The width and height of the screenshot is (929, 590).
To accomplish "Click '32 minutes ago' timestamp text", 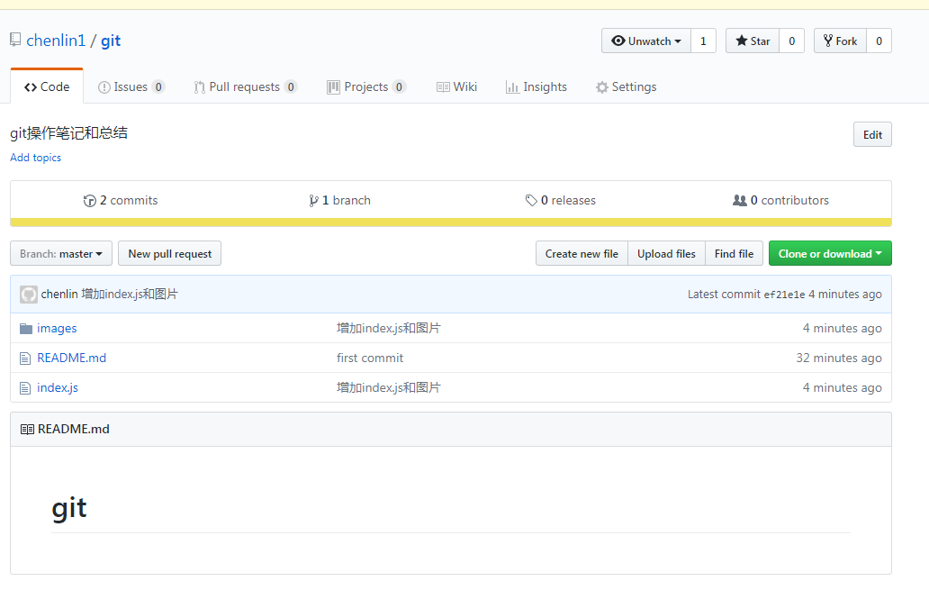I will 839,359.
